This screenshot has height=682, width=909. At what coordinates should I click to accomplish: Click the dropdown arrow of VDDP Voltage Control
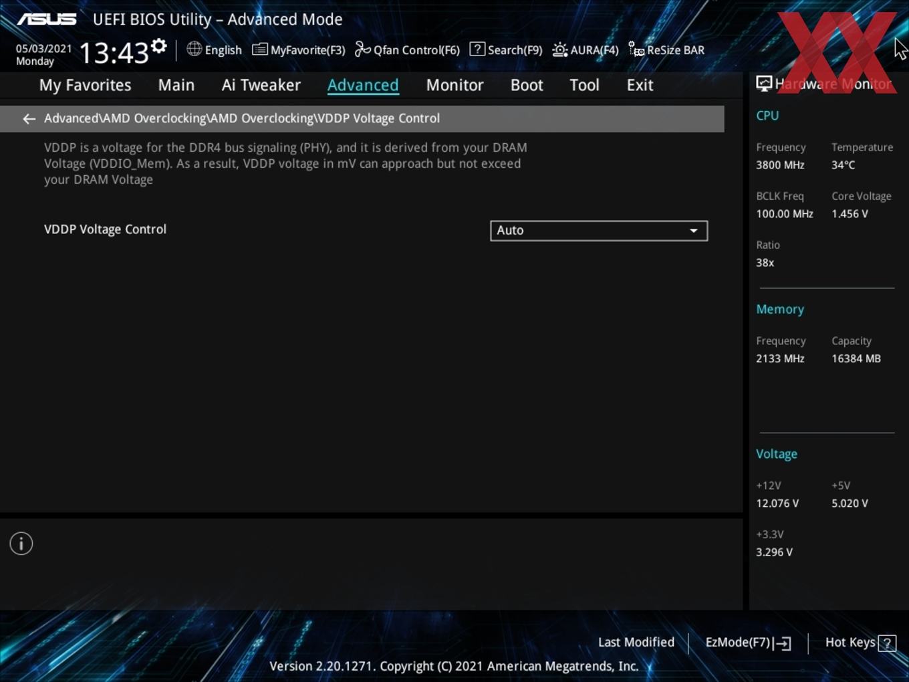pyautogui.click(x=694, y=231)
